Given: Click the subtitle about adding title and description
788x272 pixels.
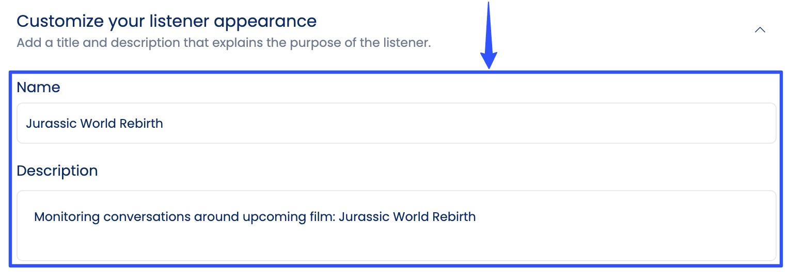Looking at the screenshot, I should (223, 42).
